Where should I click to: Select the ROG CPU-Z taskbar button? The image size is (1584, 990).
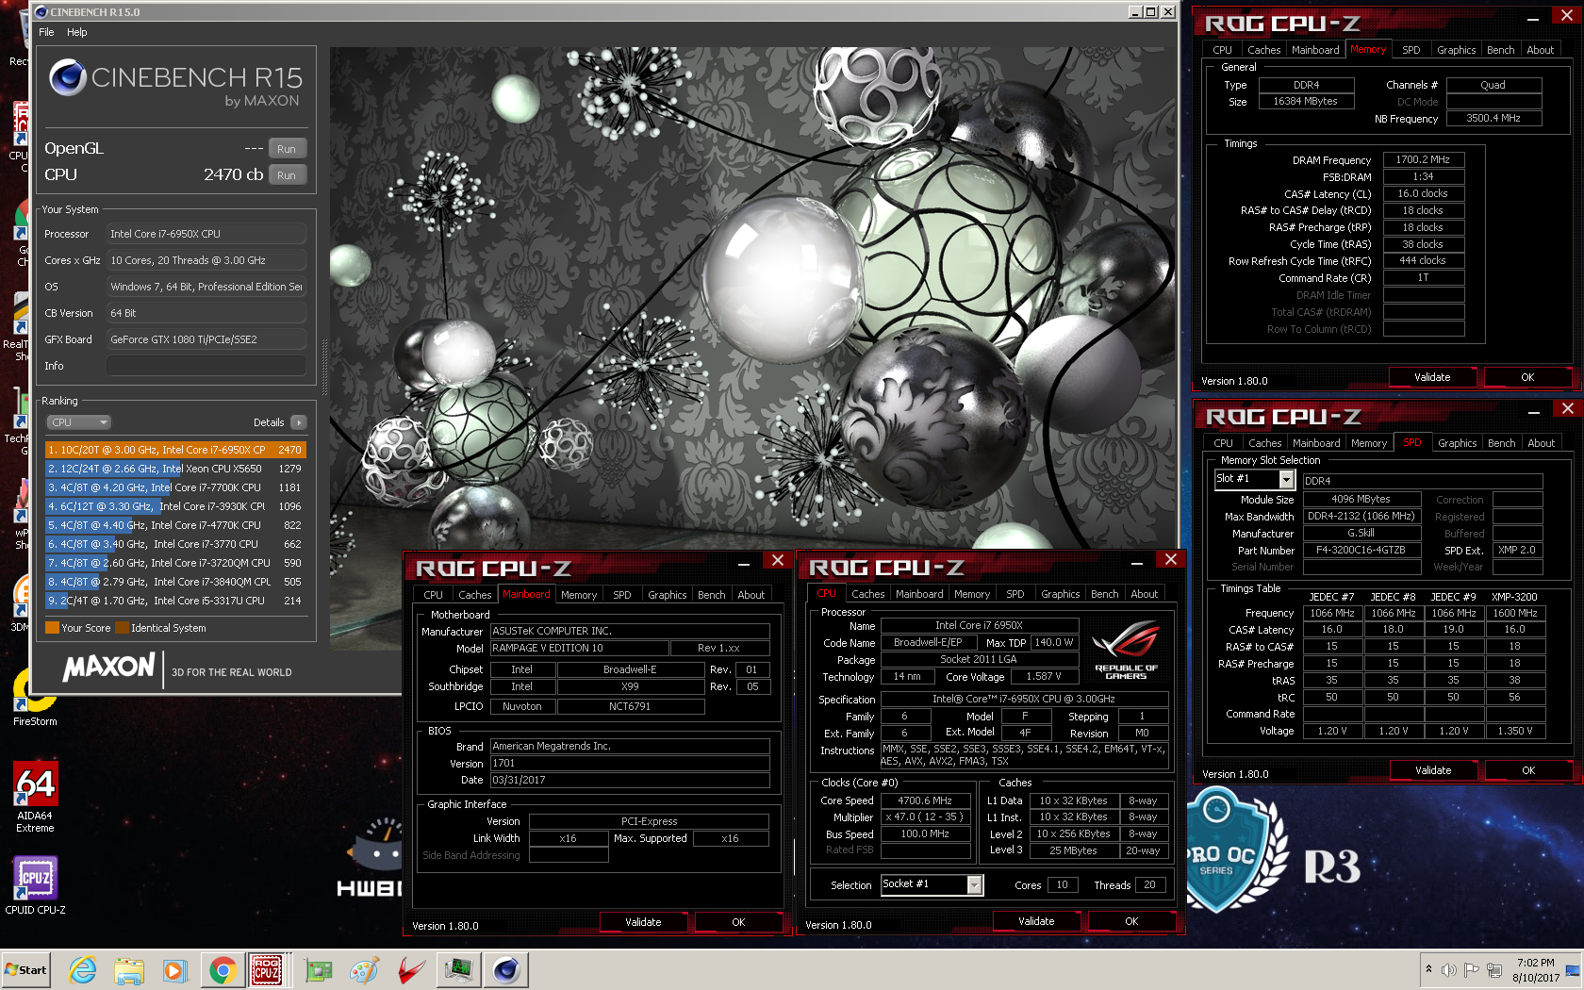[x=267, y=969]
